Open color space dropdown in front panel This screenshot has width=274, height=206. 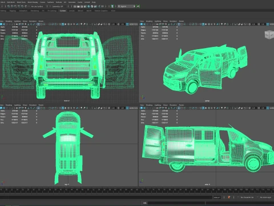(134, 24)
